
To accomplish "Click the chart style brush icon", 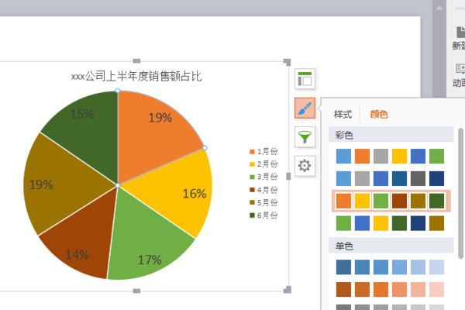I will [x=305, y=108].
